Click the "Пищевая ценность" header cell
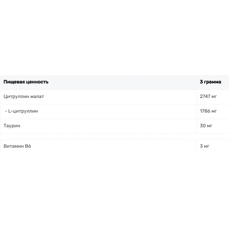The width and height of the screenshot is (229, 229). point(98,82)
